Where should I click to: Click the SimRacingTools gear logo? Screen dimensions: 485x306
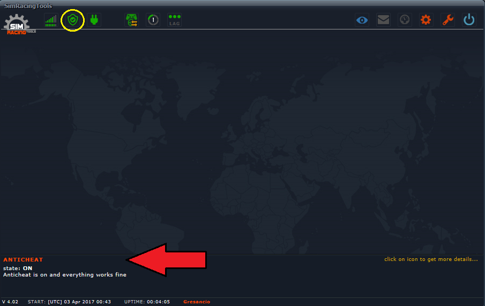point(19,24)
